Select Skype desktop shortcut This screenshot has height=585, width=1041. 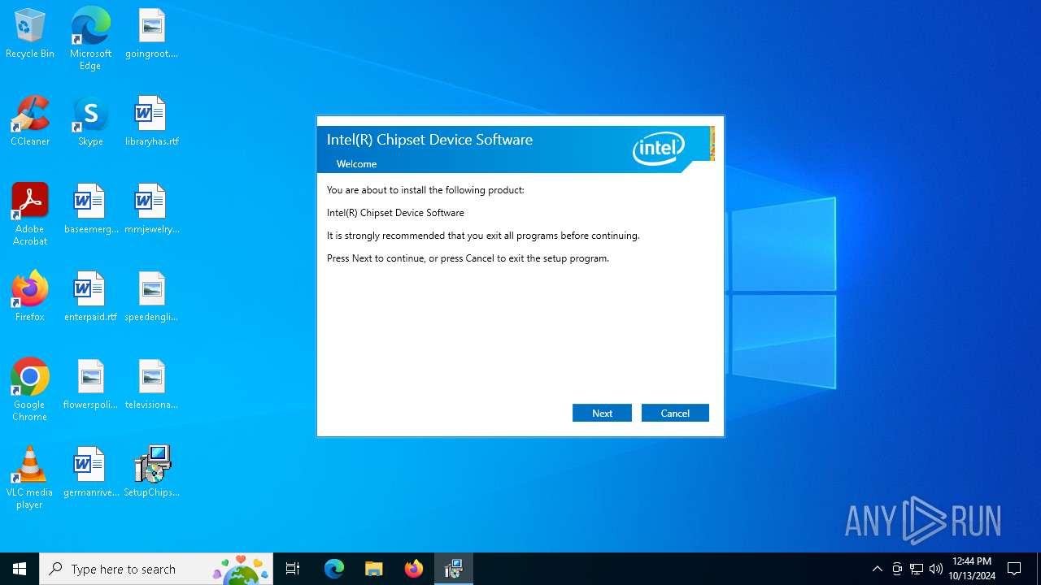click(90, 122)
